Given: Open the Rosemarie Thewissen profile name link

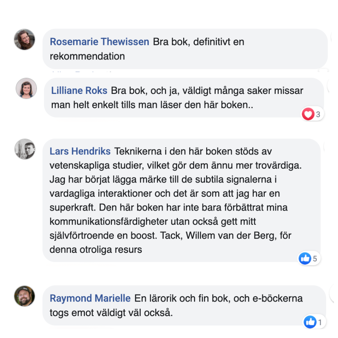Looking at the screenshot, I should pyautogui.click(x=99, y=42).
